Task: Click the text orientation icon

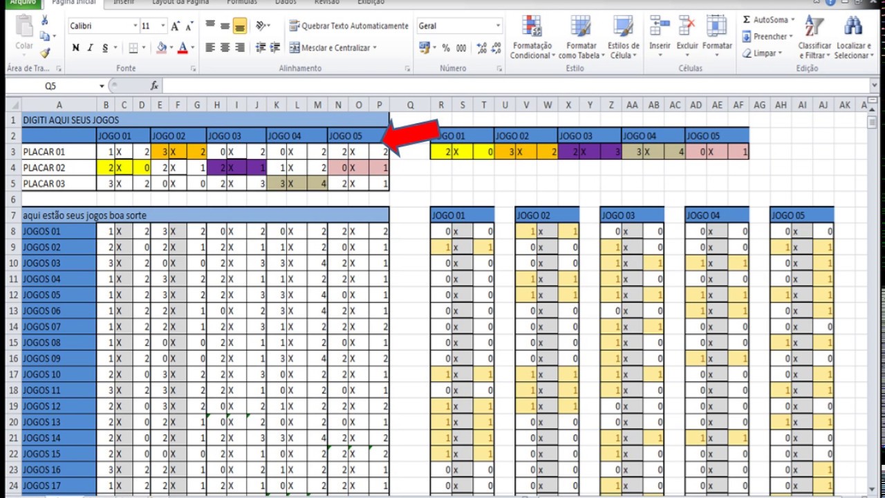Action: 261,26
